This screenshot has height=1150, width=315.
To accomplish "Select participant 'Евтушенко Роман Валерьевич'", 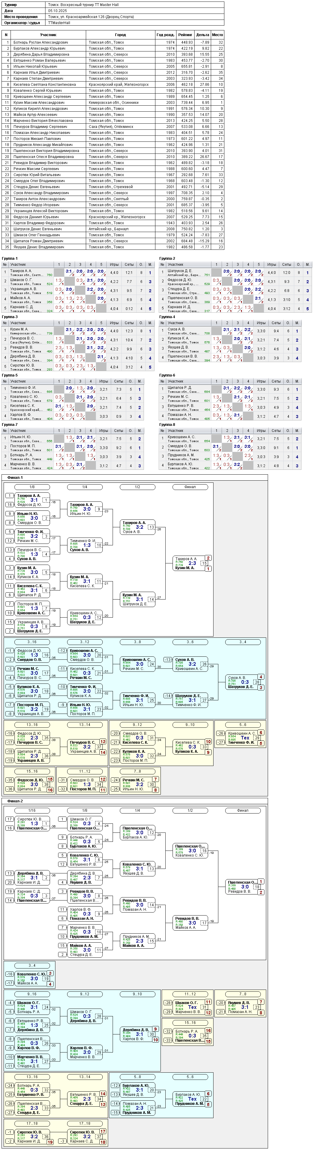I will click(39, 60).
